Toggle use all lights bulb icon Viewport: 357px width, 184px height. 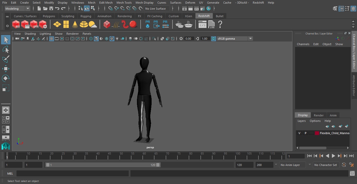[x=117, y=39]
